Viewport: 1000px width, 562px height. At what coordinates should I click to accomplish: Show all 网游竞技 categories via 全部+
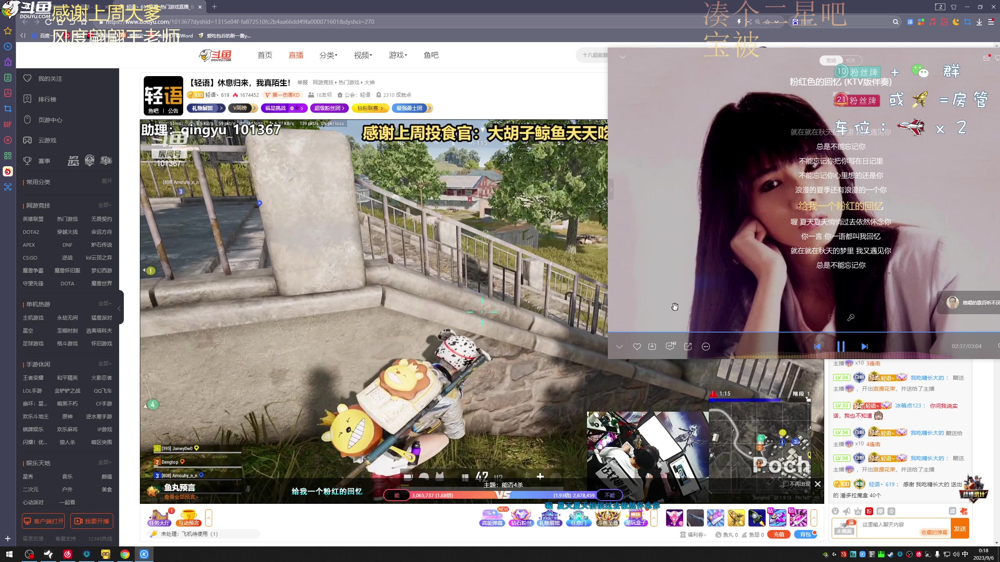(105, 205)
